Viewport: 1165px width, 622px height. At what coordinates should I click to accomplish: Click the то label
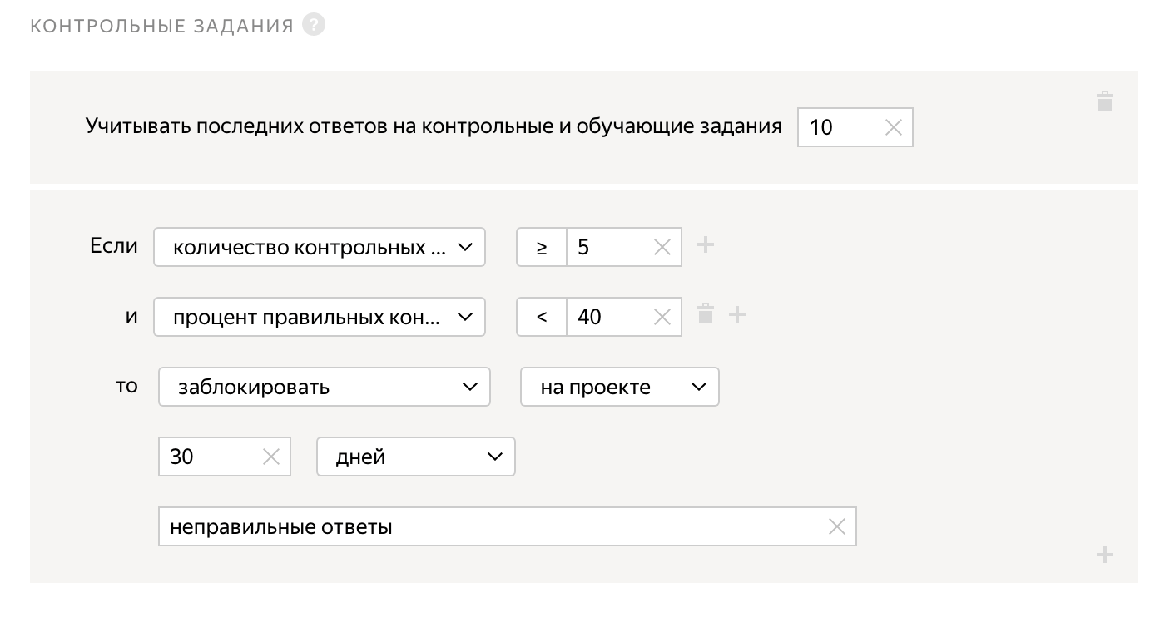point(126,386)
